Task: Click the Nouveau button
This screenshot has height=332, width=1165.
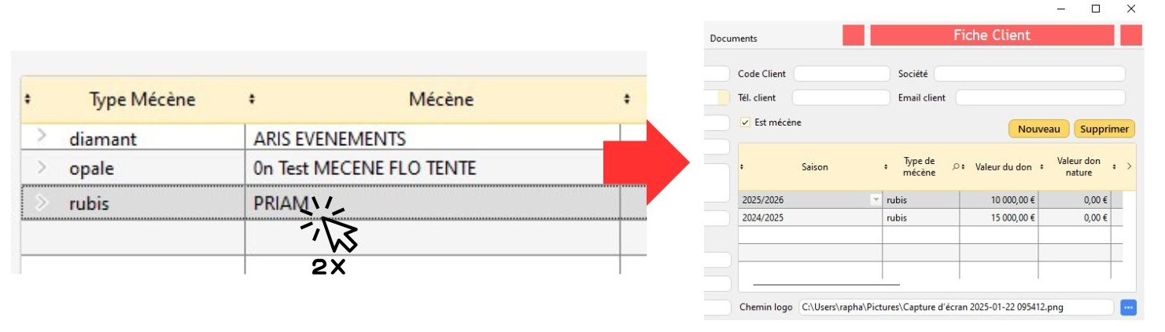Action: point(1038,130)
